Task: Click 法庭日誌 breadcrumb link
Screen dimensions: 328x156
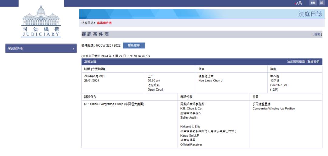Action: (x=87, y=23)
